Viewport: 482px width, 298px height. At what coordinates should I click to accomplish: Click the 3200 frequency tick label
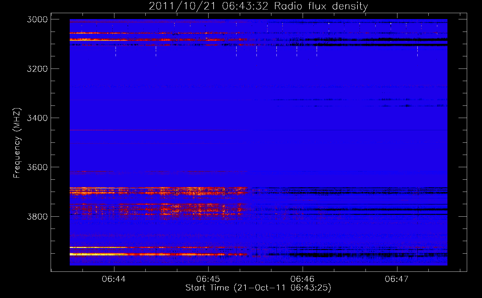click(x=37, y=69)
